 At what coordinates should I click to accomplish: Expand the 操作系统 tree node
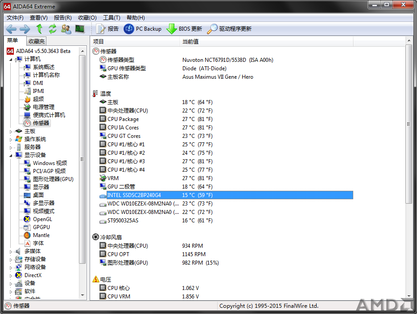point(11,140)
